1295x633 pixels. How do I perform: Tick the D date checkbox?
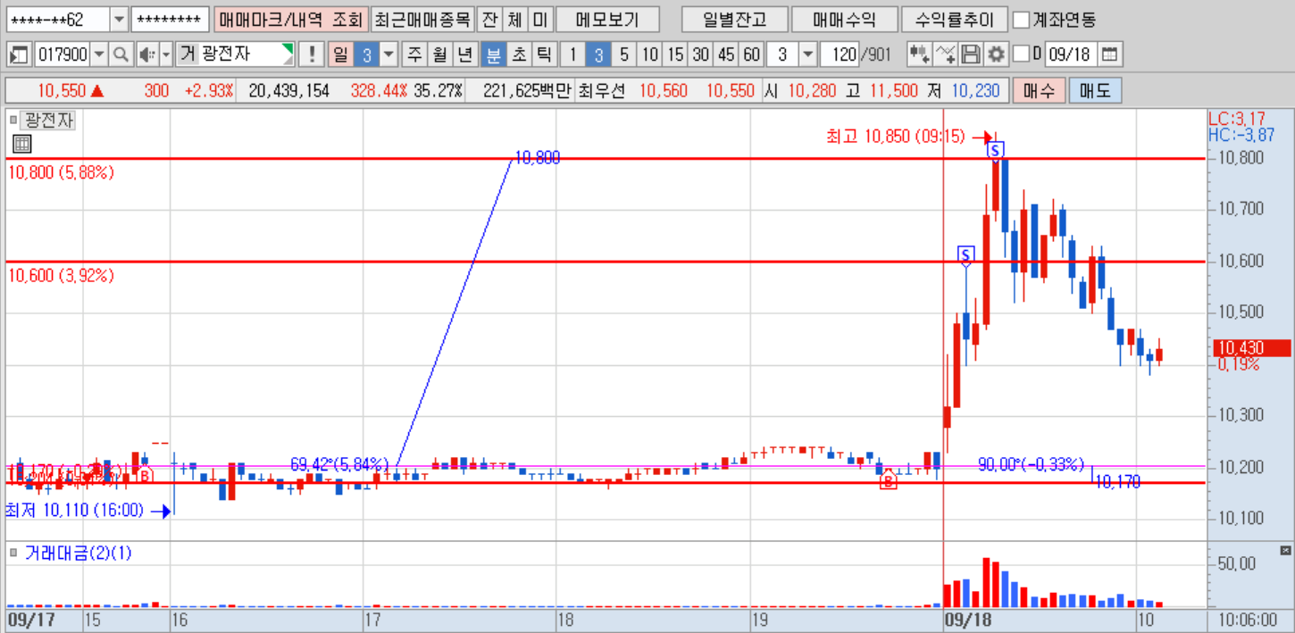coord(1022,54)
